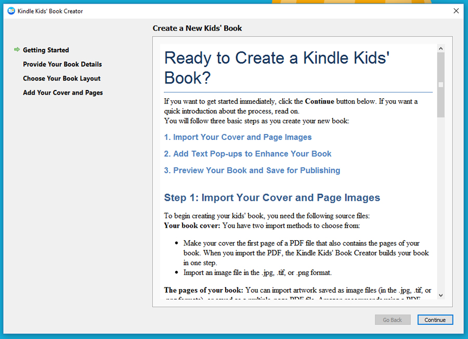Click the bold text Your book cover:
The image size is (468, 339).
tap(192, 226)
